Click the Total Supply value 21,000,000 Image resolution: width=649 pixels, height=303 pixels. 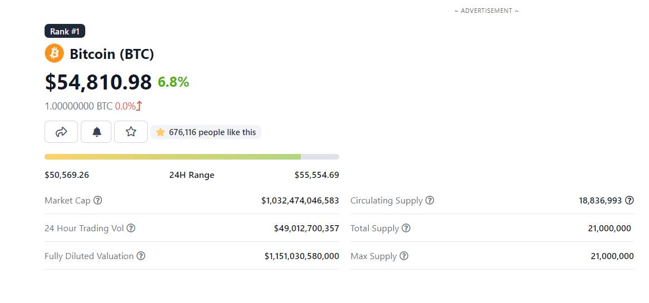[x=609, y=228]
